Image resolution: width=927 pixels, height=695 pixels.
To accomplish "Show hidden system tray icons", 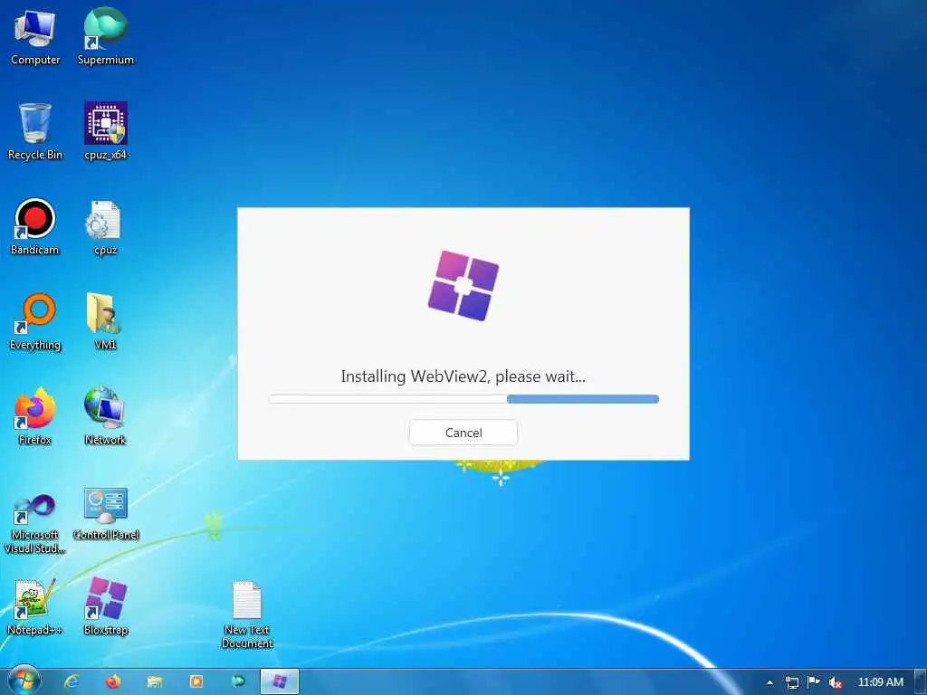I will [769, 682].
